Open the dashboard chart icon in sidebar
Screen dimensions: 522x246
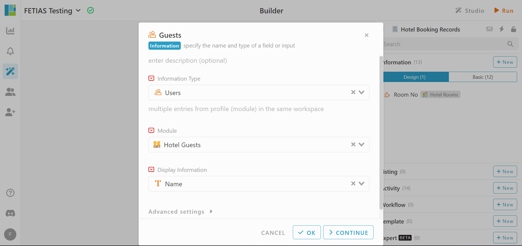10,30
